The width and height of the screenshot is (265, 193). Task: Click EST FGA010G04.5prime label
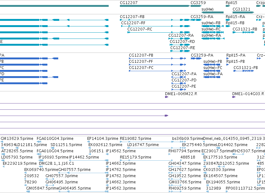pyautogui.click(x=55, y=151)
